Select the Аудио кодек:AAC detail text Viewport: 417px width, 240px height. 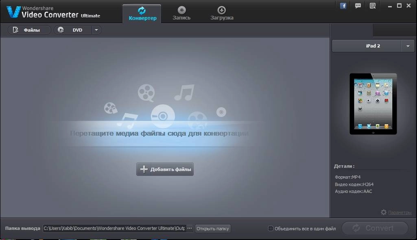click(x=353, y=191)
